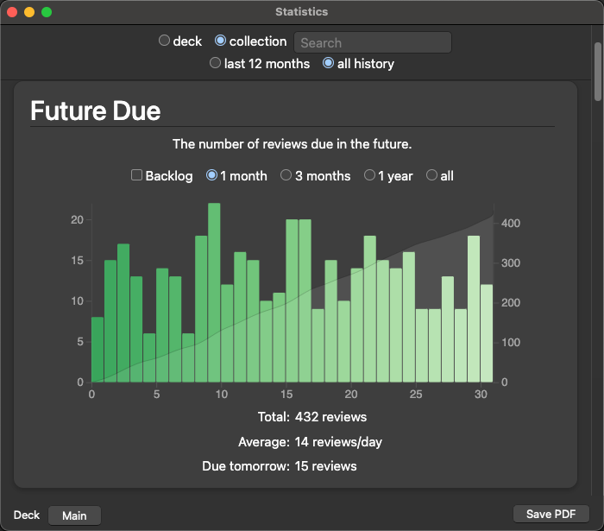Choose the all history option

coord(328,63)
